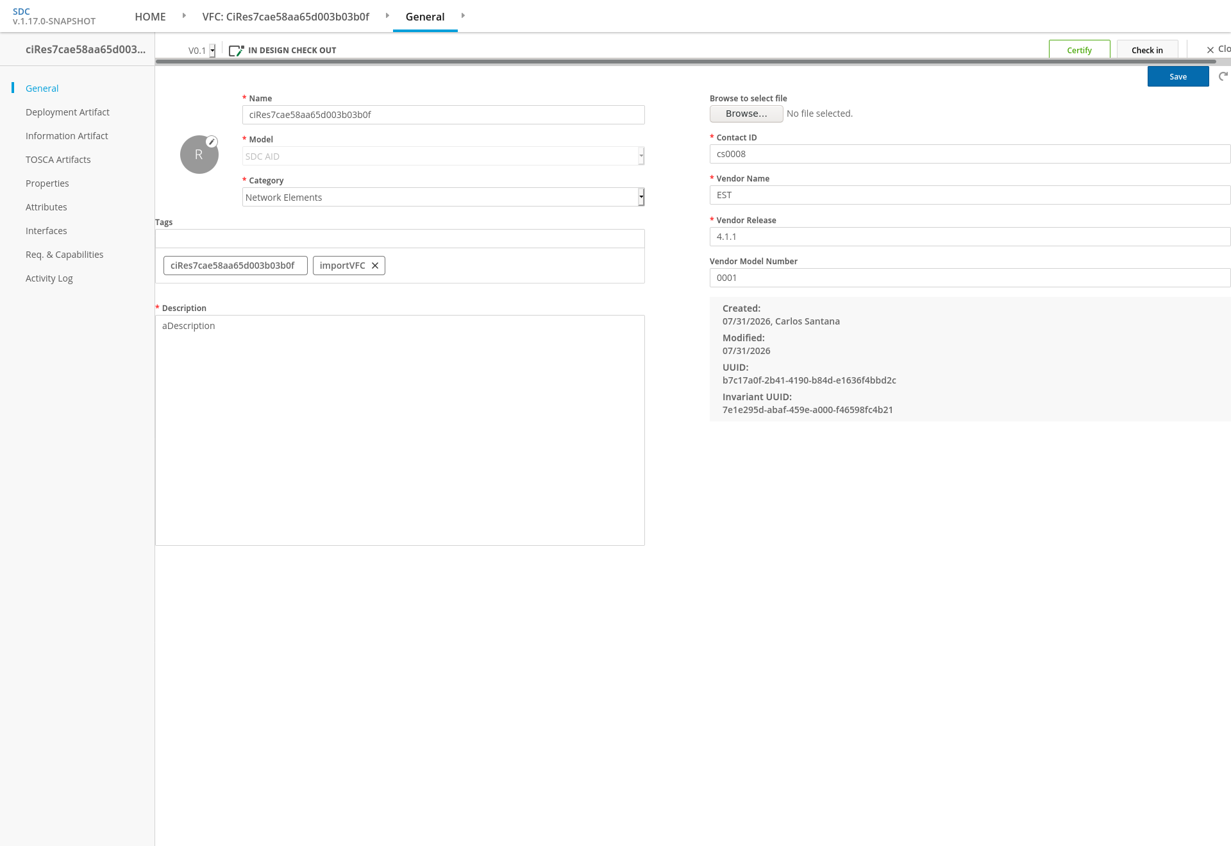Image resolution: width=1231 pixels, height=846 pixels.
Task: Click the Contact ID field with cs0008
Action: (x=970, y=154)
